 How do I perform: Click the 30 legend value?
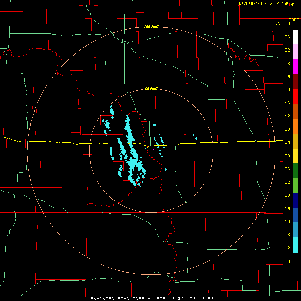pyautogui.click(x=287, y=156)
